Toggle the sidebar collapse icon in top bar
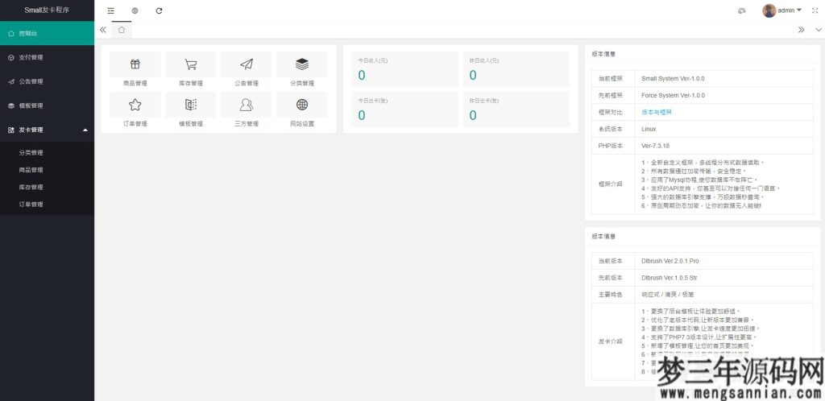Screen dimensions: 825x401 (110, 10)
